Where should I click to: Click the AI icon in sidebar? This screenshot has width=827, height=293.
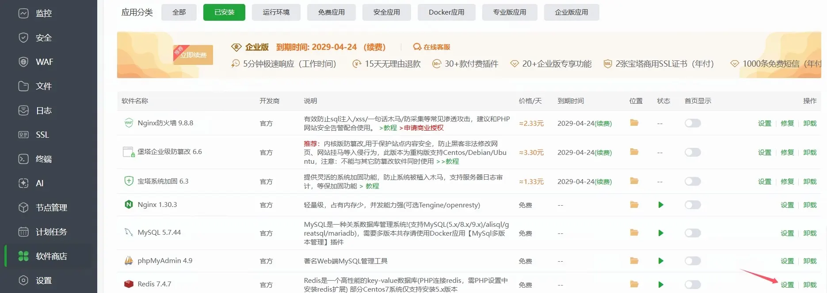pos(23,183)
